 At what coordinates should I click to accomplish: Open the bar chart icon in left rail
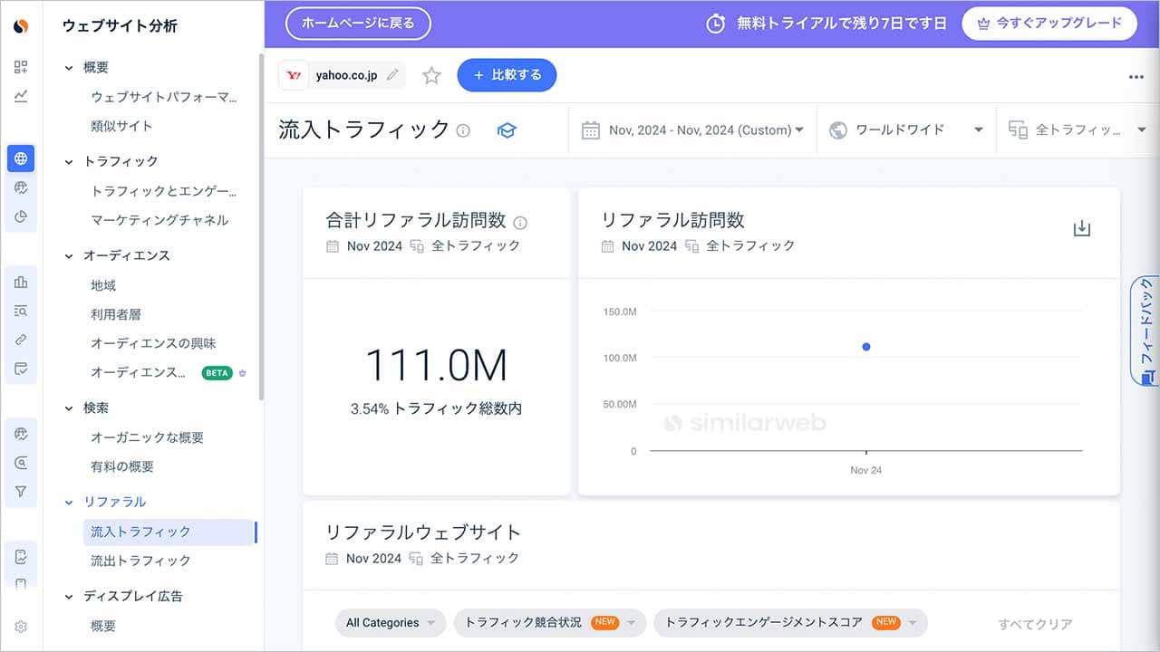coord(21,282)
